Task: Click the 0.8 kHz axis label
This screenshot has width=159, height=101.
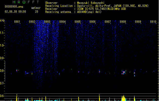Action: (2, 71)
